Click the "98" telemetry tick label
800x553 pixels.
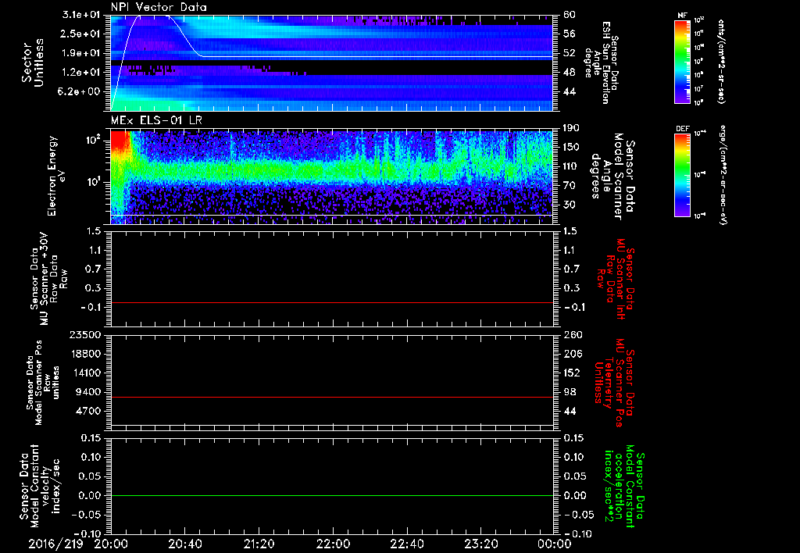[x=570, y=392]
